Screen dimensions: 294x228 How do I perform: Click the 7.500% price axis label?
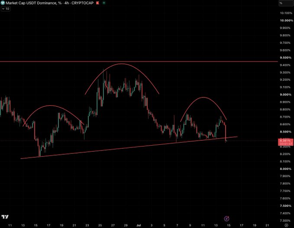[x=286, y=206]
